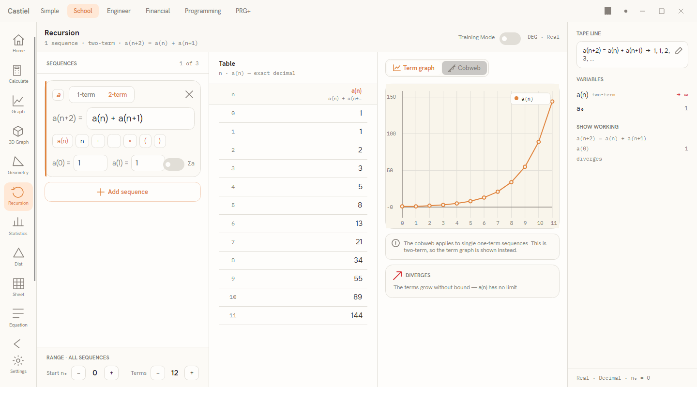Open the 3D Graph sidebar tool
This screenshot has width=697, height=416.
[x=18, y=135]
